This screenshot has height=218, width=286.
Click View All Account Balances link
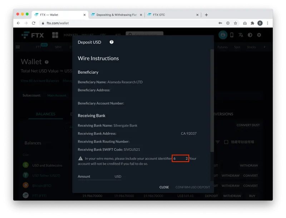(x=40, y=81)
